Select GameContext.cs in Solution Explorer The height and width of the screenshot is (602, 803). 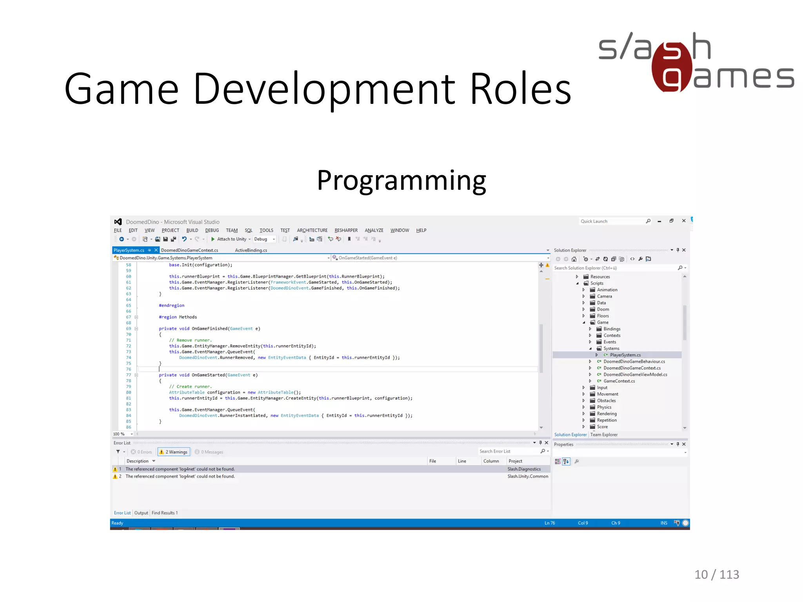click(x=619, y=381)
